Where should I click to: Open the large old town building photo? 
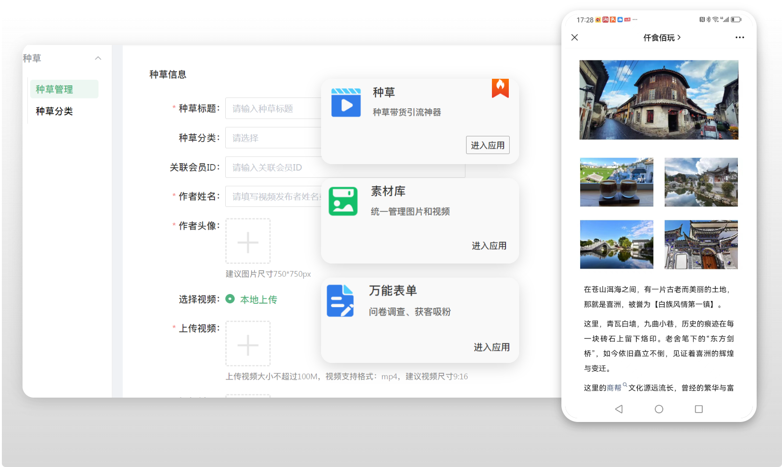click(659, 99)
